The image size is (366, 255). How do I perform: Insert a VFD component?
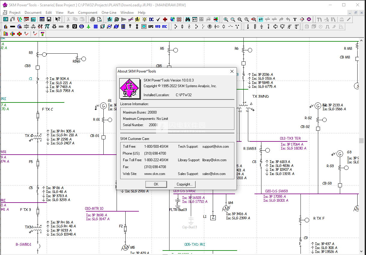point(157,26)
